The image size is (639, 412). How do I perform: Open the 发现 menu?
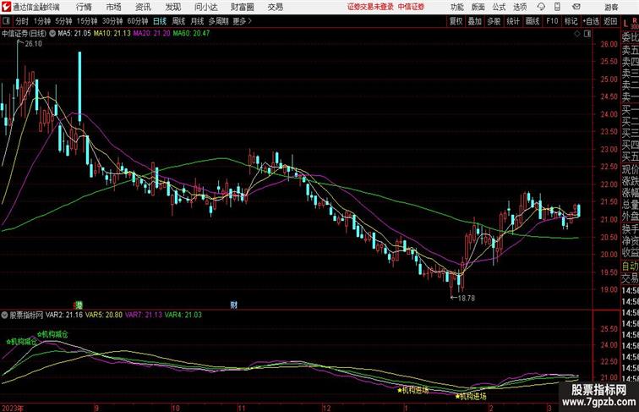click(x=172, y=7)
